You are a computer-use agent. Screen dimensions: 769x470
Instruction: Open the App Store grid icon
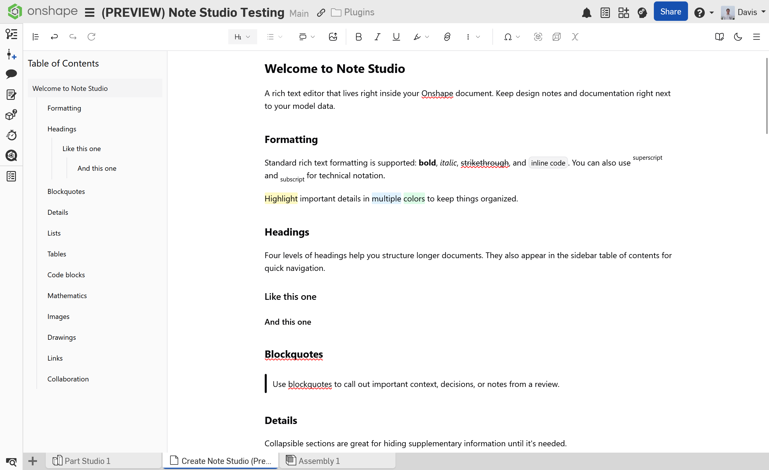(623, 12)
